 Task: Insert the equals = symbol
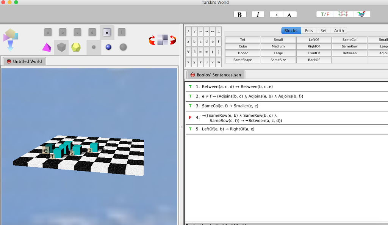pos(200,52)
